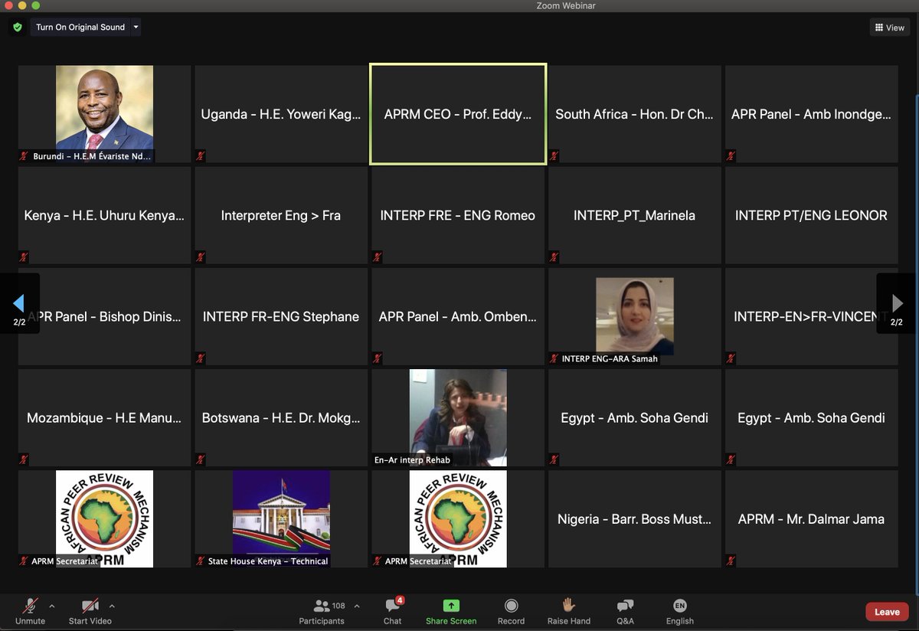This screenshot has height=631, width=919.
Task: Select the APRM CEO - Prof. Eddy tile
Action: (458, 113)
